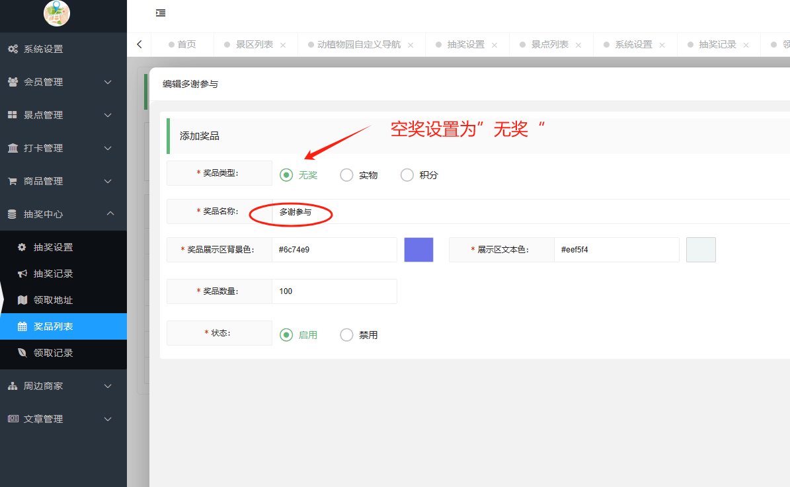Close the 抽奖记录 tab

[746, 45]
